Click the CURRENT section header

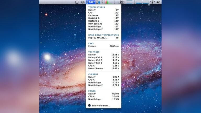[93, 74]
